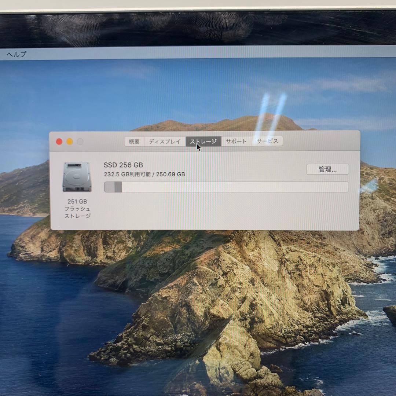Viewport: 396px width, 396px height.
Task: Open the サポート (Support) tab
Action: pos(236,140)
